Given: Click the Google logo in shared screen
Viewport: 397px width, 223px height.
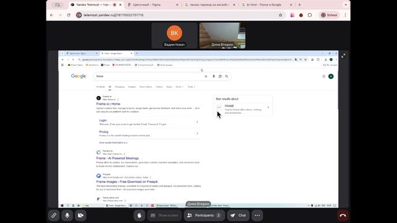Looking at the screenshot, I should click(79, 76).
